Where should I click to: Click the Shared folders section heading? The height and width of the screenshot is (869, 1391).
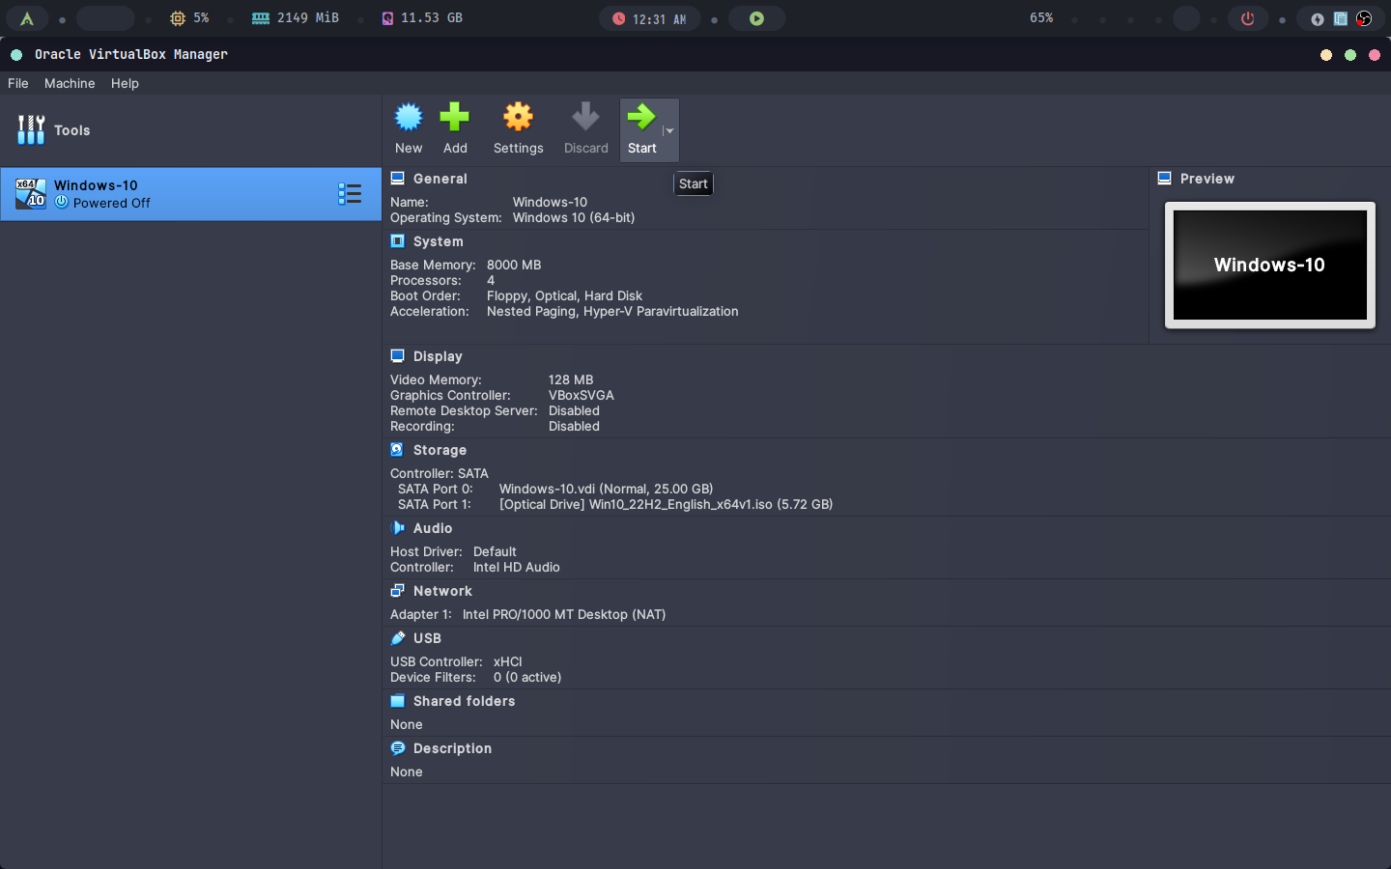[464, 701]
